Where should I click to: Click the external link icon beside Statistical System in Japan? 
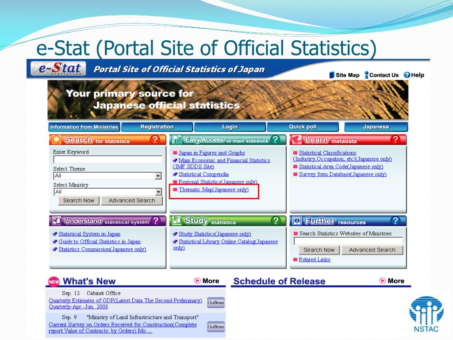pos(55,234)
